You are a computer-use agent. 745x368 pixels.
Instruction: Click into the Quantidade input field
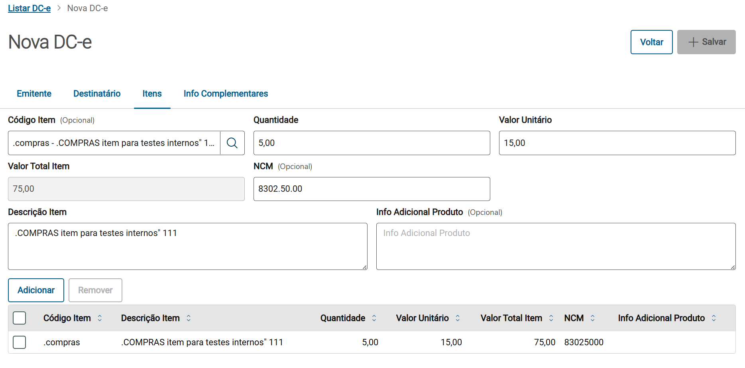[372, 143]
